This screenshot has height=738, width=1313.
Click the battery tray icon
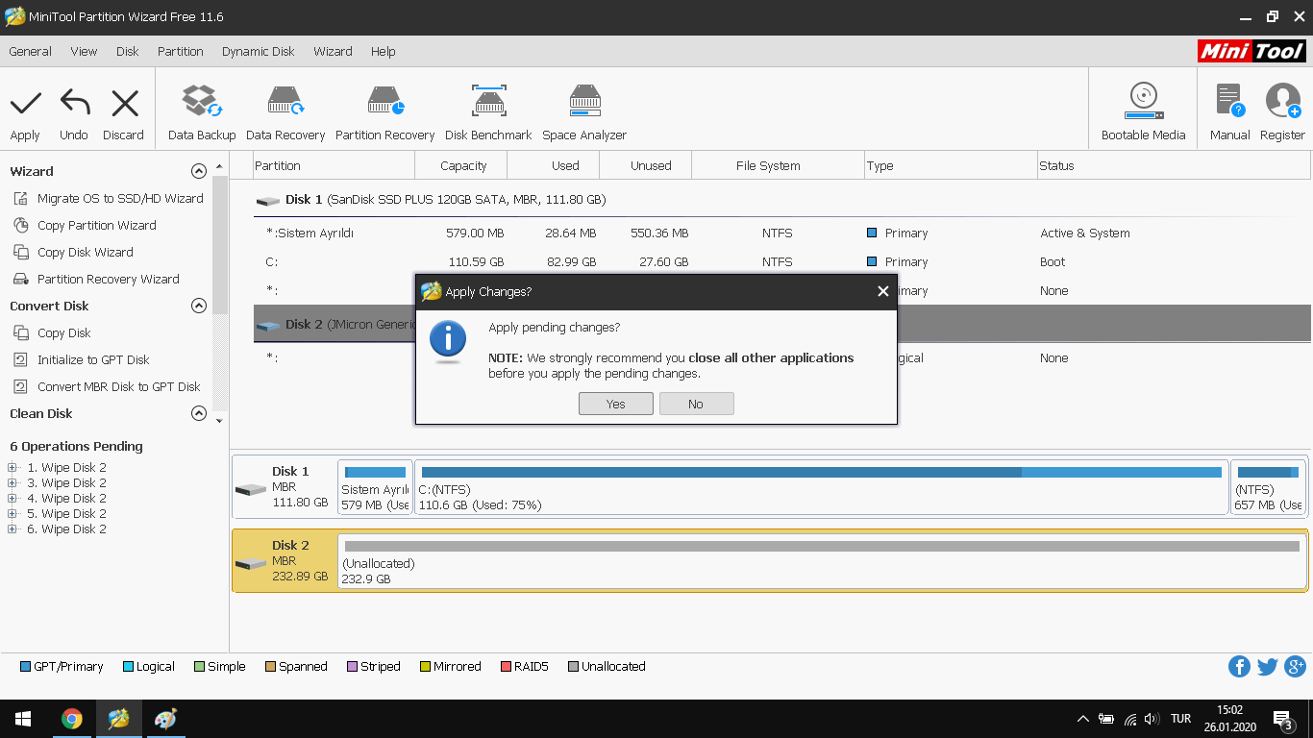[x=1106, y=719]
